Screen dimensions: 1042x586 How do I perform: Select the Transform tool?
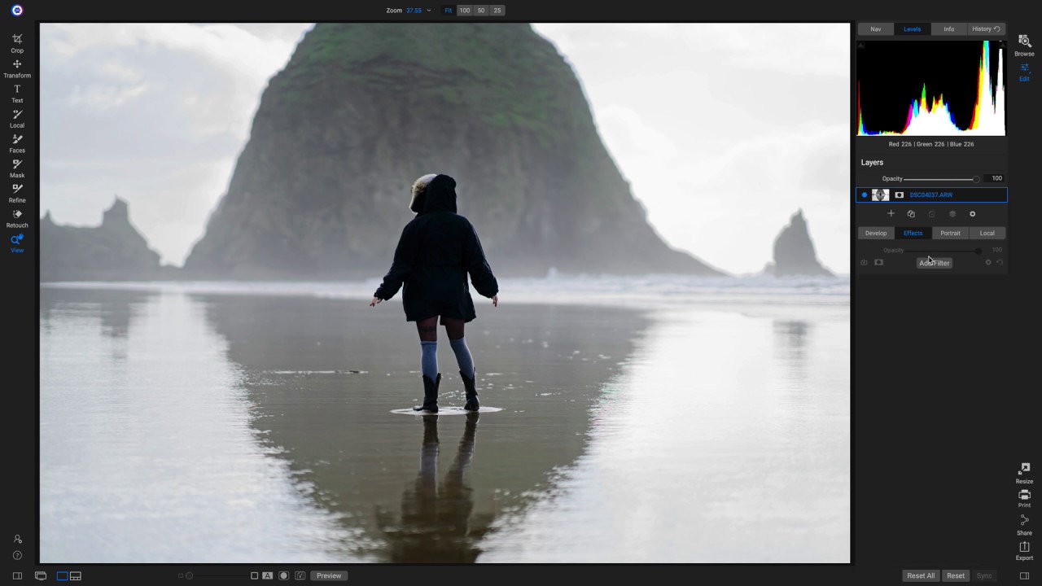(x=16, y=68)
